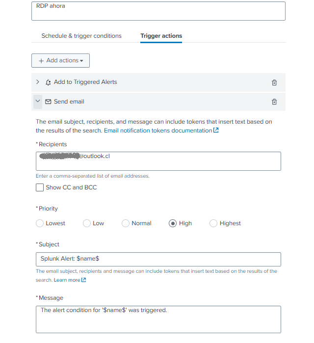
Task: Open the Add actions dropdown
Action: (x=60, y=60)
